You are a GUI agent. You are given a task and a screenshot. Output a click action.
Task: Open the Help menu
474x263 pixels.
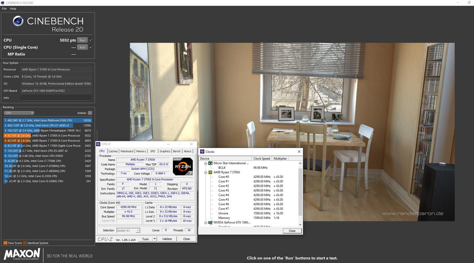click(x=13, y=9)
